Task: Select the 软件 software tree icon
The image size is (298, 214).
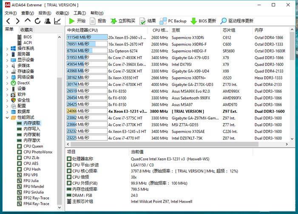Action: 13,94
